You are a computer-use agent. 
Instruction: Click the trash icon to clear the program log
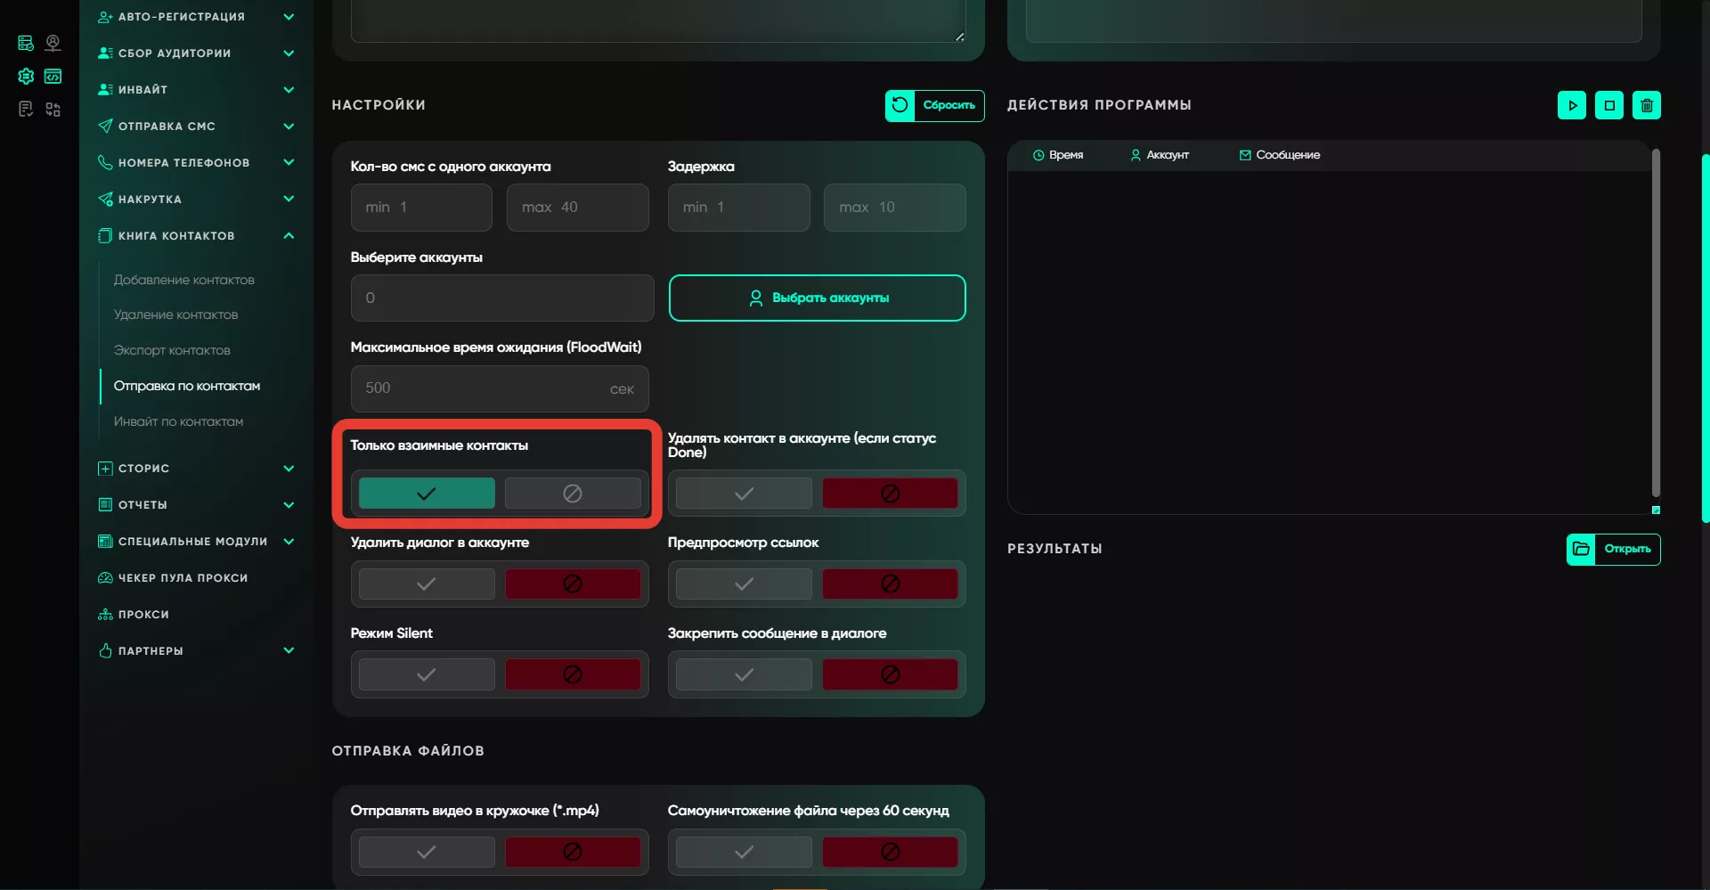click(x=1646, y=105)
